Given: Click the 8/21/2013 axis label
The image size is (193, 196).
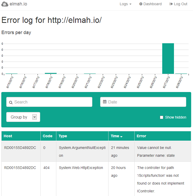Looking at the screenshot, I should click(x=88, y=82).
